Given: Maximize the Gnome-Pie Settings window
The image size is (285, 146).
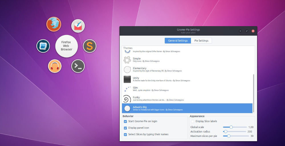Looking at the screenshot, I should (247, 31).
